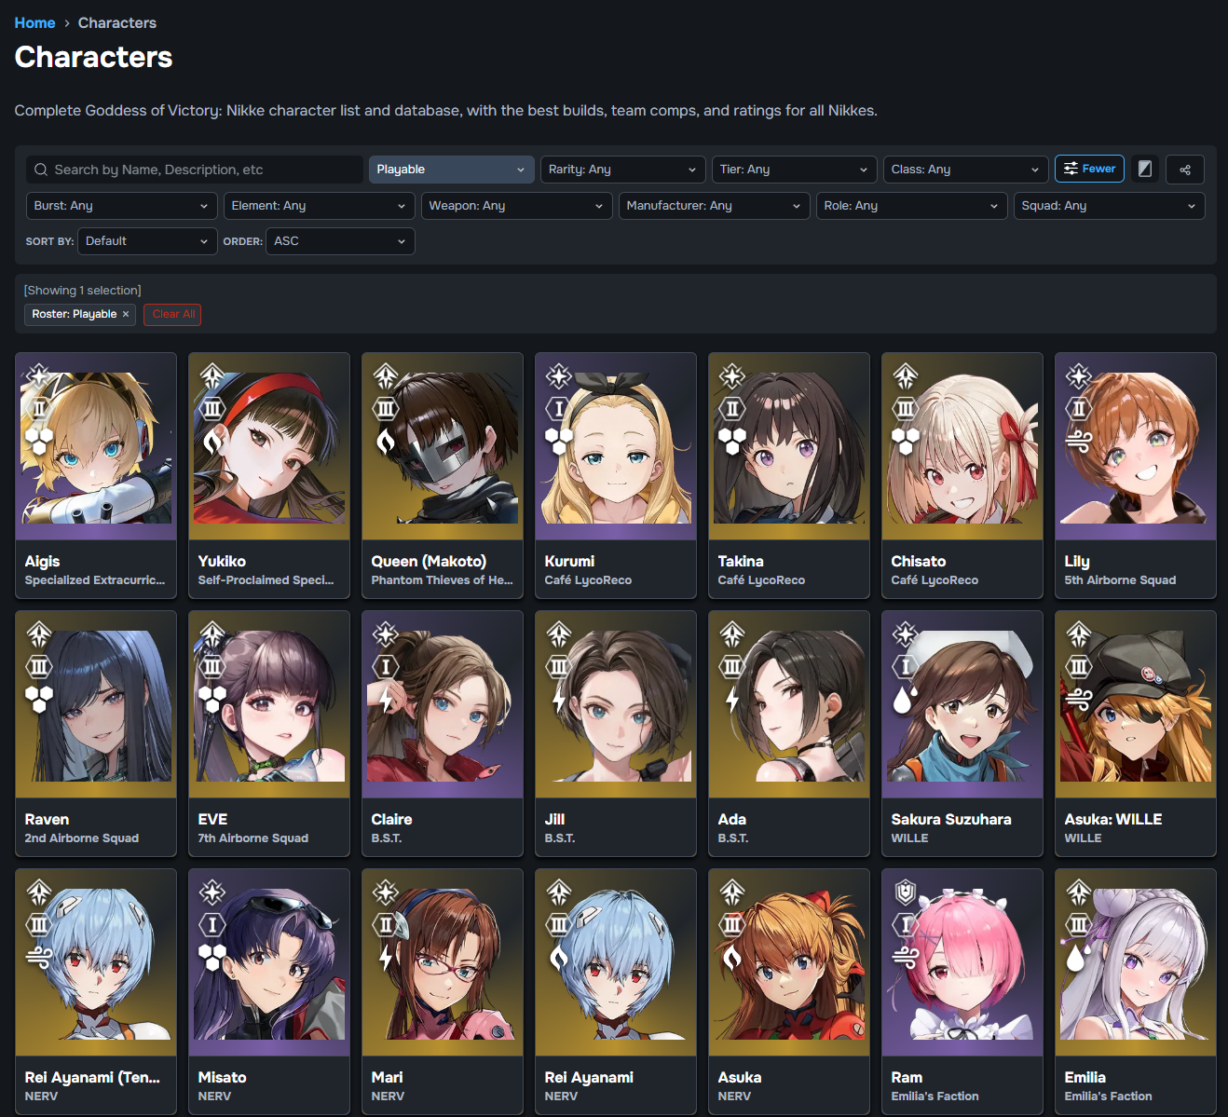Click electric element icon on Mari card
The image size is (1228, 1117).
pos(386,956)
